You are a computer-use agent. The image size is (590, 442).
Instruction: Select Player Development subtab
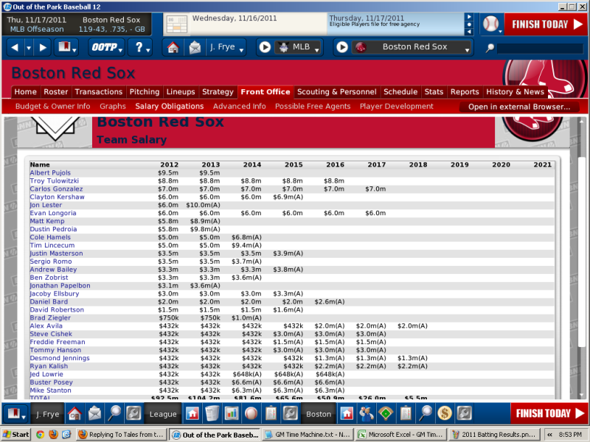tap(397, 106)
